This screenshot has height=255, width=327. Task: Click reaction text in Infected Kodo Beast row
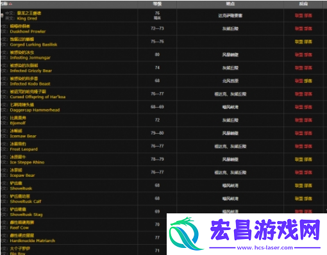pyautogui.click(x=303, y=81)
